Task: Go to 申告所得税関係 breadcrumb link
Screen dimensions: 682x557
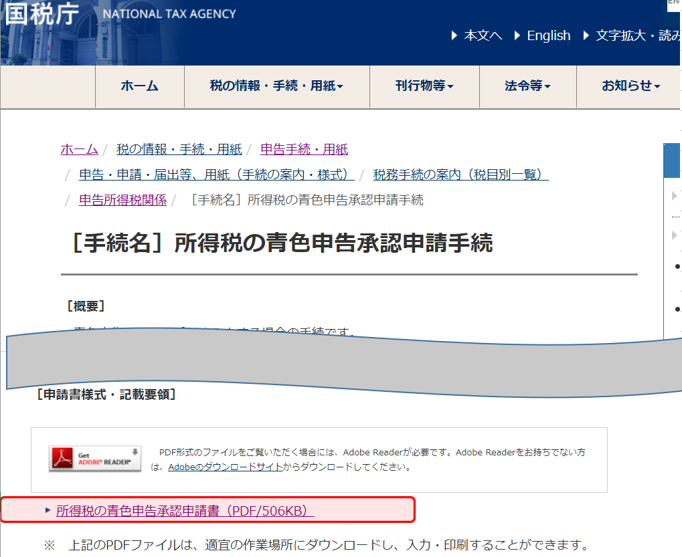Action: coord(122,200)
